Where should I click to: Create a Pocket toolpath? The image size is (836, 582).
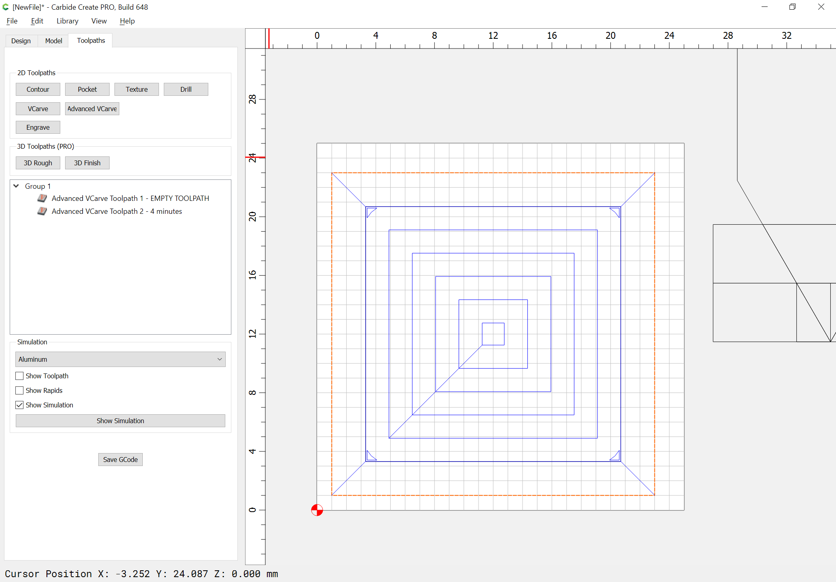pyautogui.click(x=87, y=89)
